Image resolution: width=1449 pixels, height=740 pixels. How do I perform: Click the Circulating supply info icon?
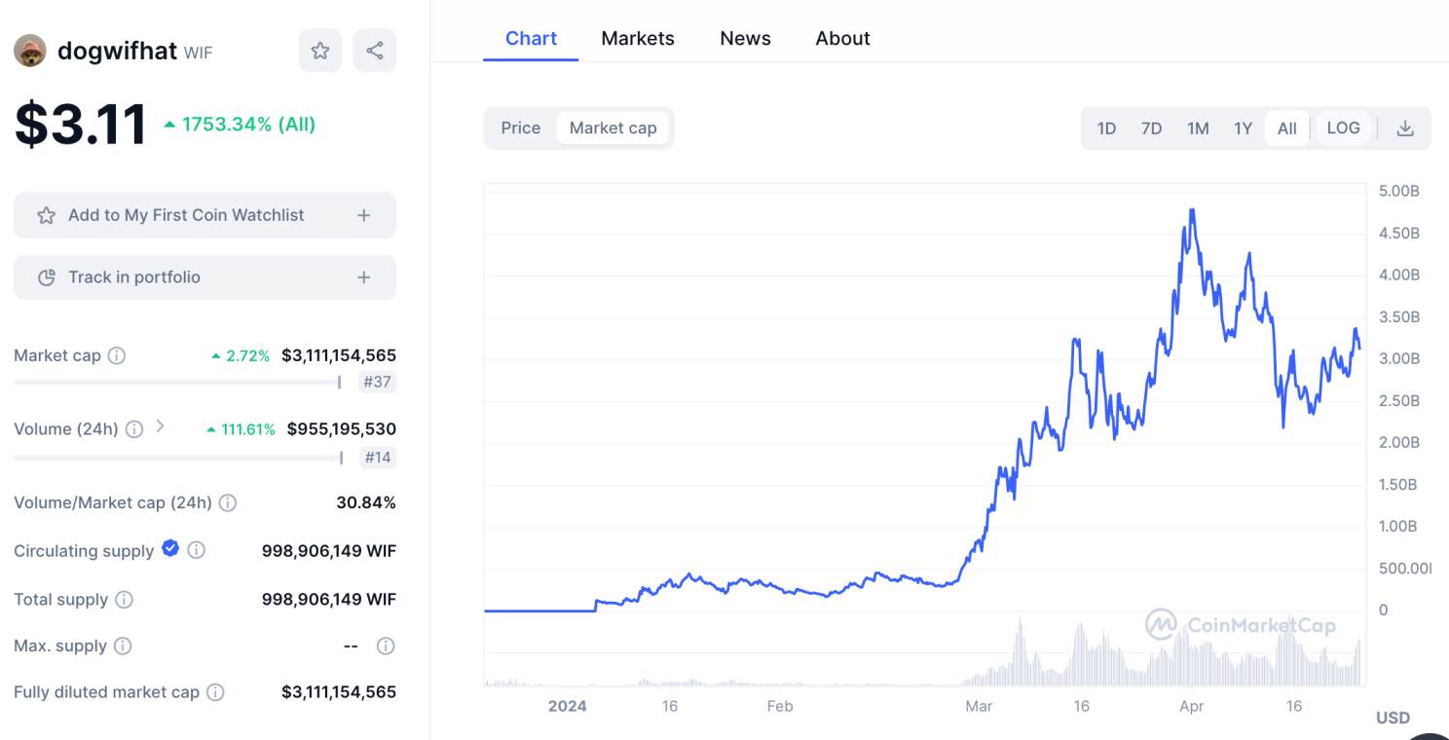(x=197, y=550)
